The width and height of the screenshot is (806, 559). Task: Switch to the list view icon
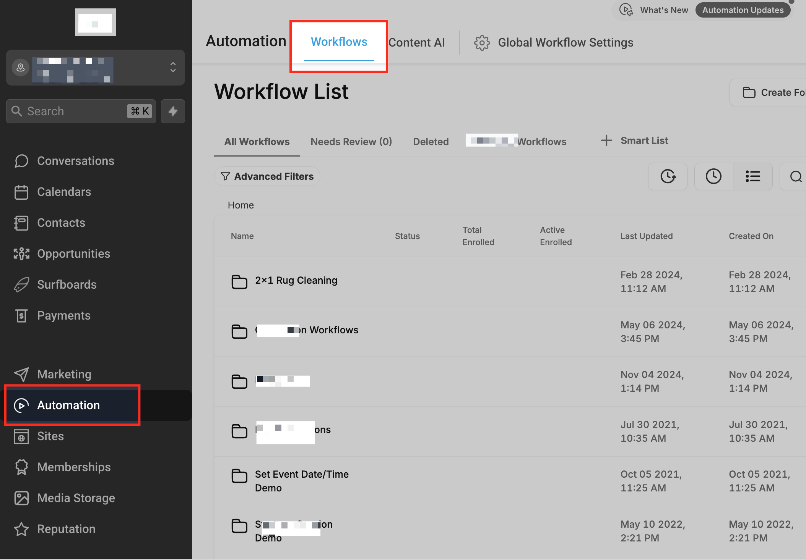752,176
